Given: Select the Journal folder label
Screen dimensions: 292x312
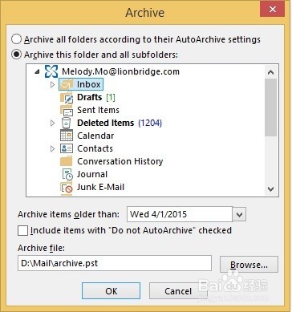Looking at the screenshot, I should (92, 174).
